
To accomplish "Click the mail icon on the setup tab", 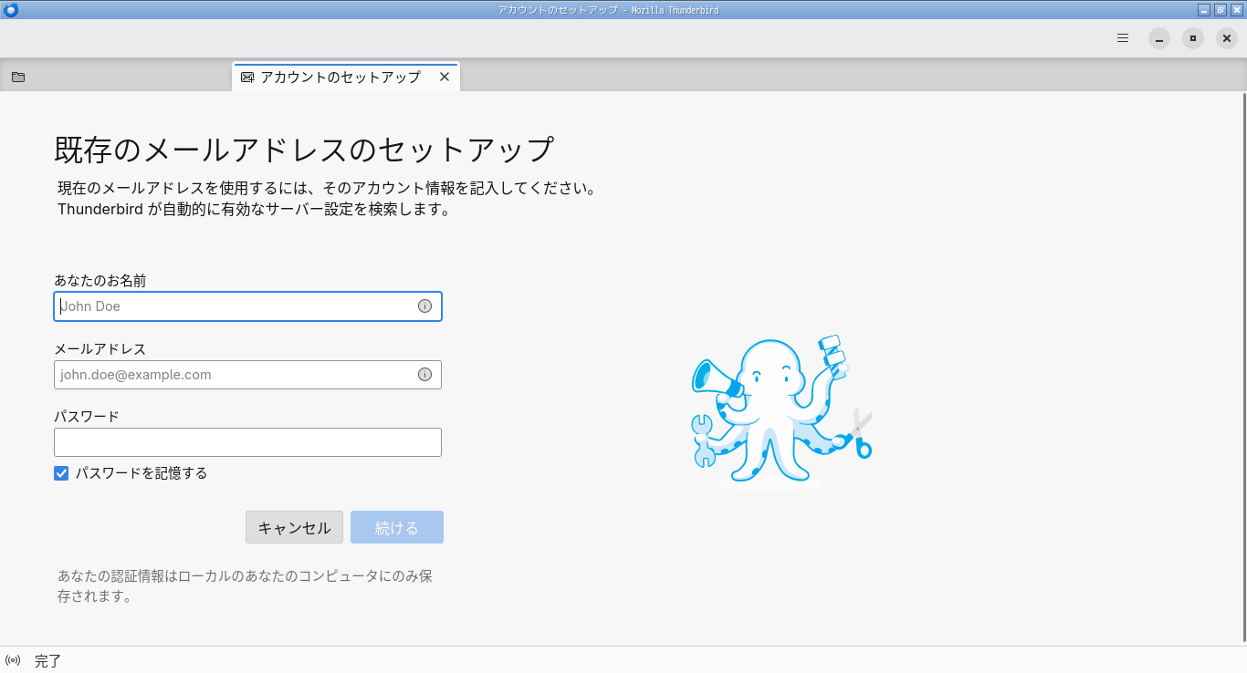I will click(x=246, y=78).
